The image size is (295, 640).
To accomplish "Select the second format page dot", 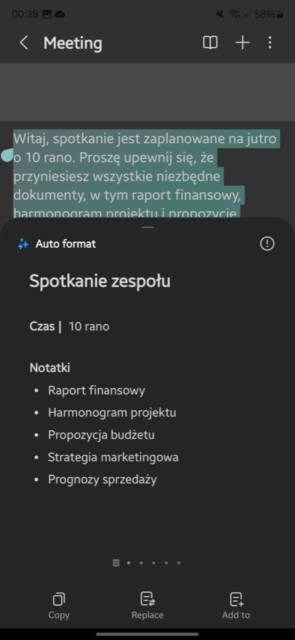I will click(x=129, y=563).
